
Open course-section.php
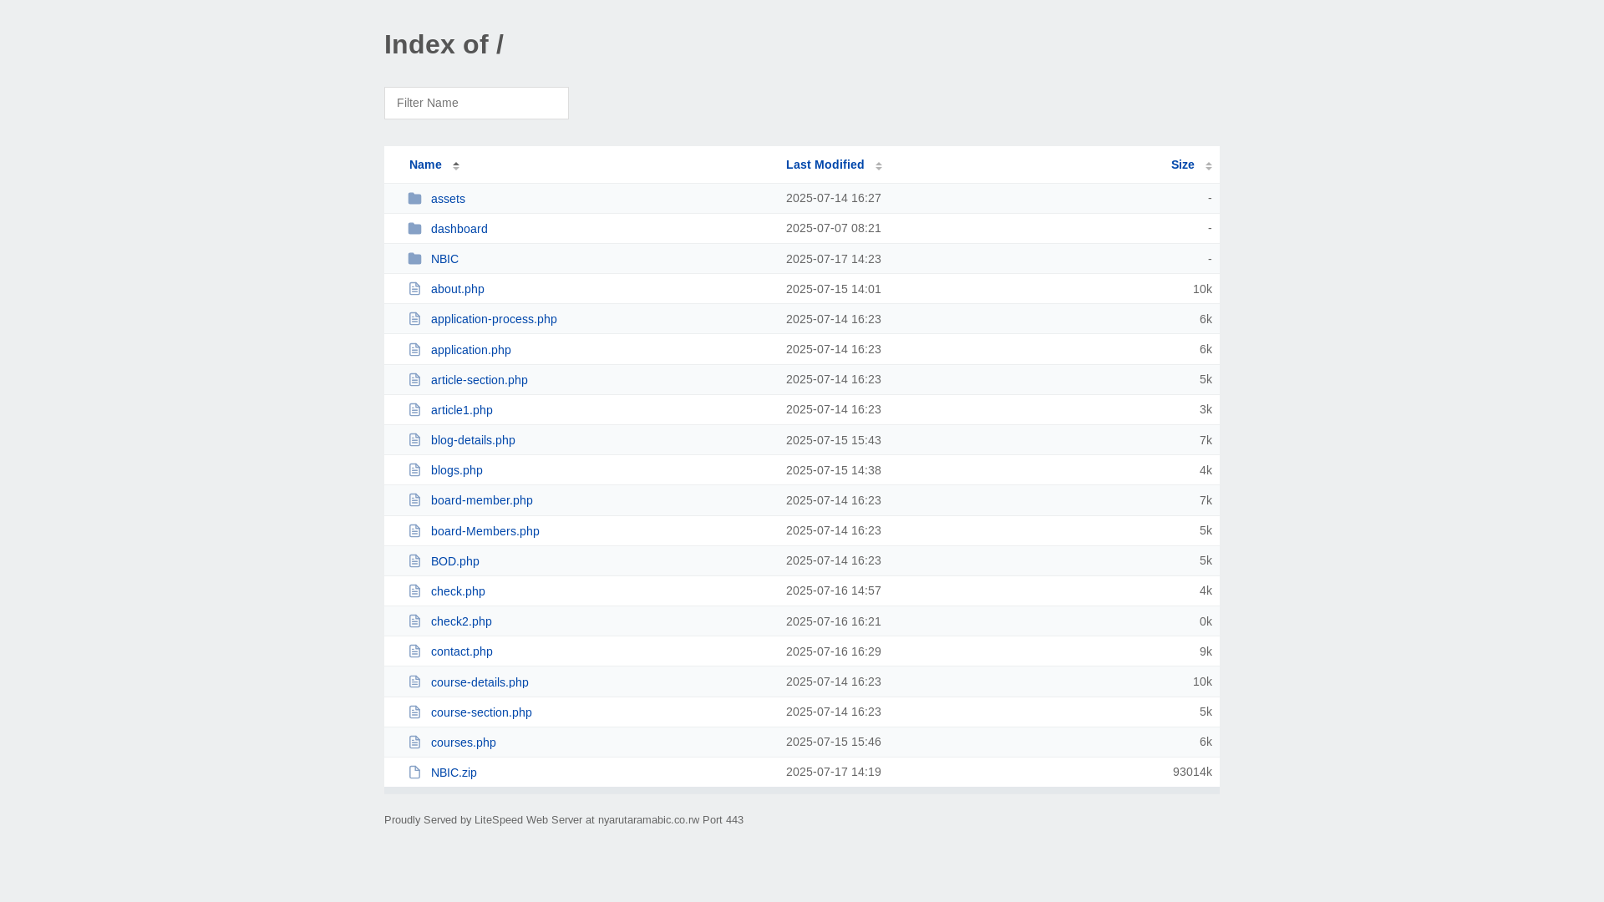(x=481, y=712)
